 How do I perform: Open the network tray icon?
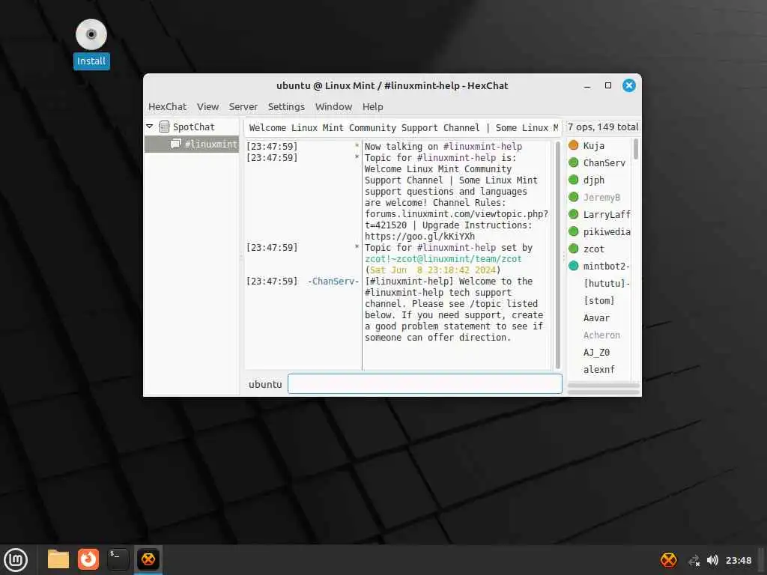pyautogui.click(x=694, y=560)
